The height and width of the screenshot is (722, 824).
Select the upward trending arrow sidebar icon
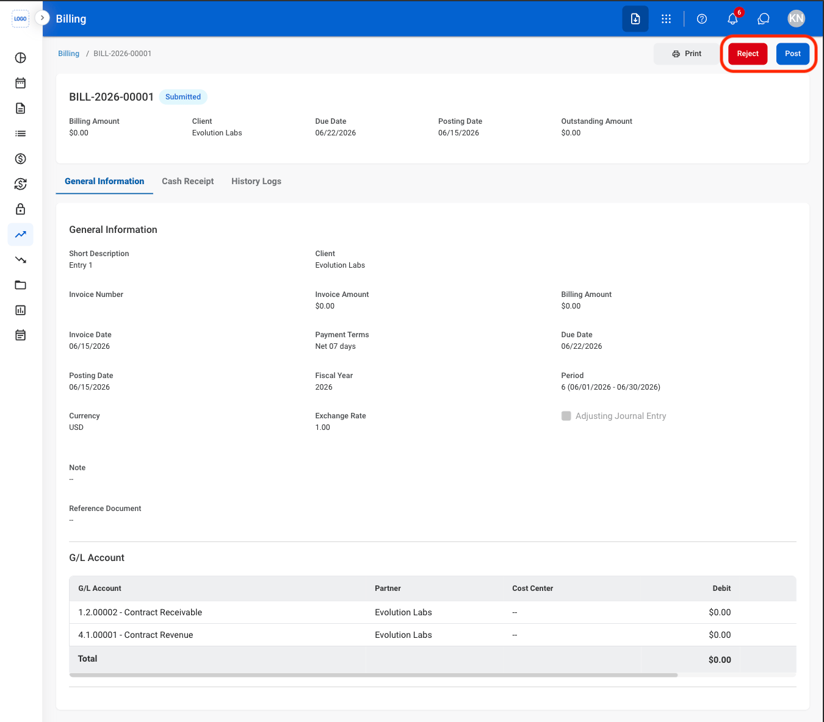(21, 234)
